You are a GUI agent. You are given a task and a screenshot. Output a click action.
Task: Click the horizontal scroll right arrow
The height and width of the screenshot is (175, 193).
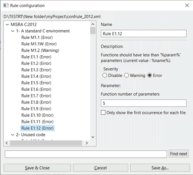tap(87, 143)
